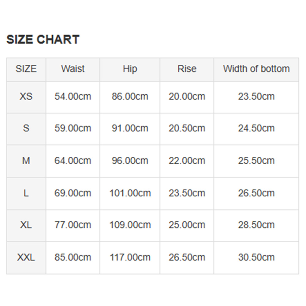Select the 85.00cm waist value
The image size is (306, 306).
pos(73,257)
